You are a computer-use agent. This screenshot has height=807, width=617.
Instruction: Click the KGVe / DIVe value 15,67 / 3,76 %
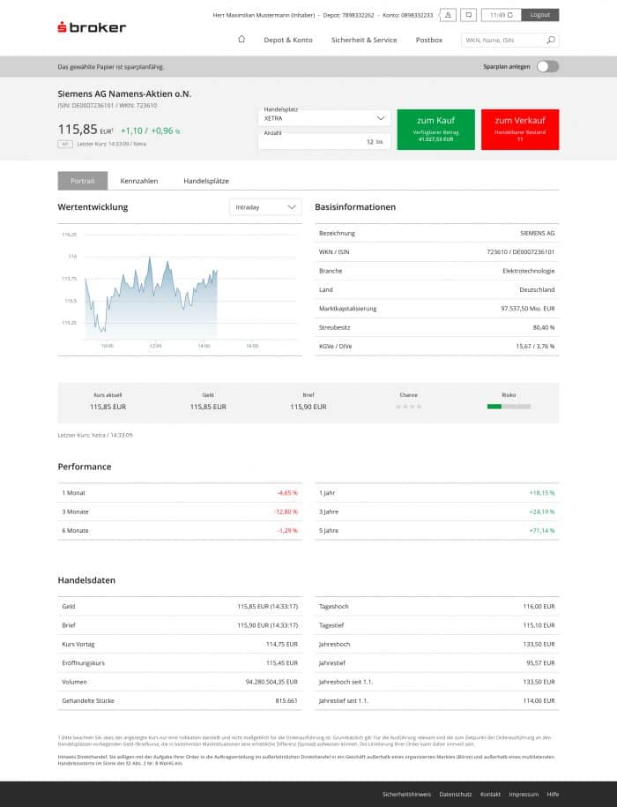[x=535, y=346]
